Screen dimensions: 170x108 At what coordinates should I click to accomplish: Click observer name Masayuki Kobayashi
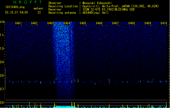(x=97, y=3)
